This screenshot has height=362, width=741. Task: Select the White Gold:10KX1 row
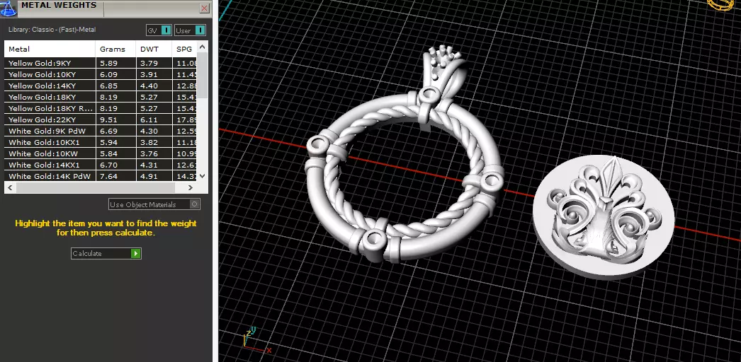100,142
